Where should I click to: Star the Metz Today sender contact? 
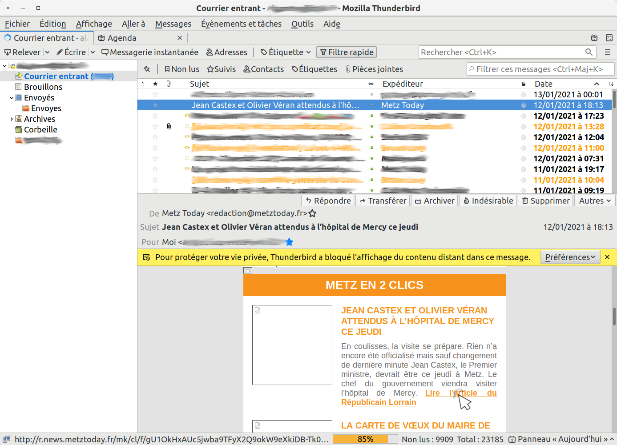[x=313, y=213]
